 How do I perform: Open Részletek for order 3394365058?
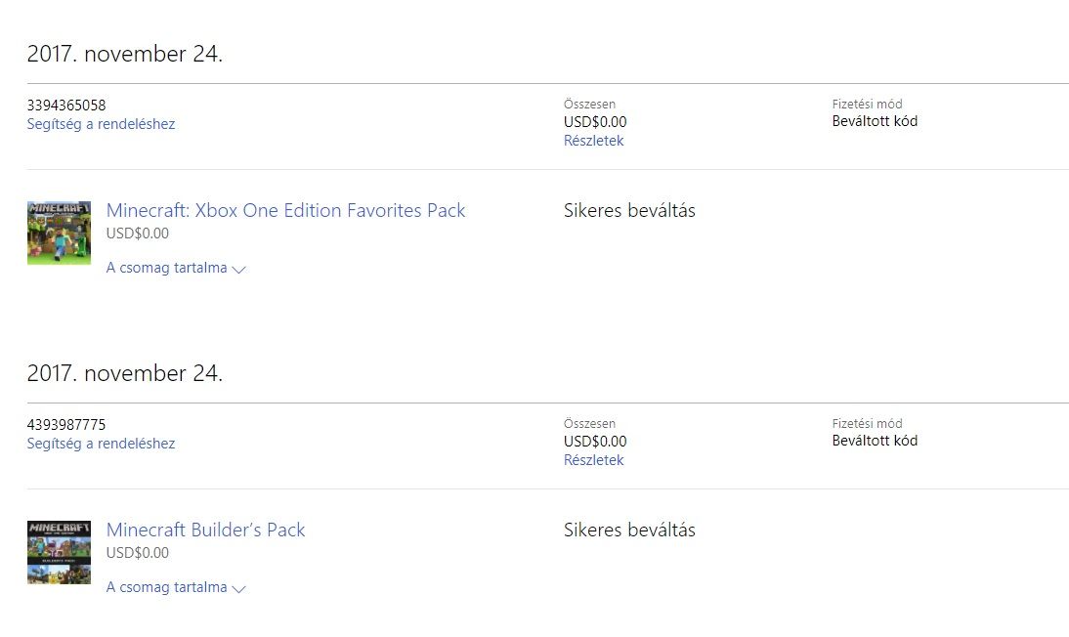593,141
